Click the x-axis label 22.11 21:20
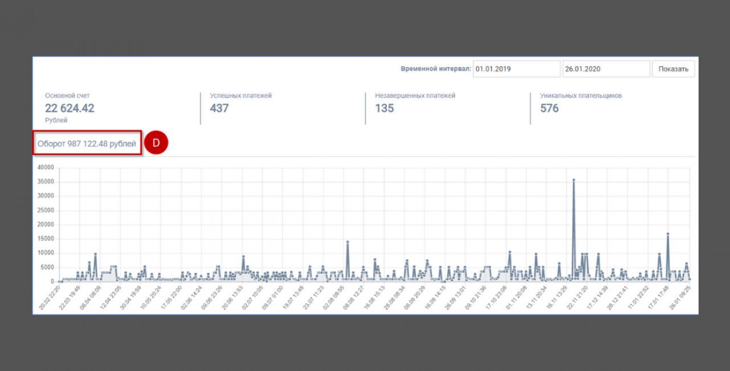 578,297
